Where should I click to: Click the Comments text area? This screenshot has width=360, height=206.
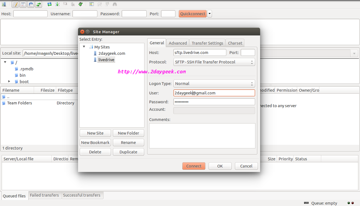(202, 136)
